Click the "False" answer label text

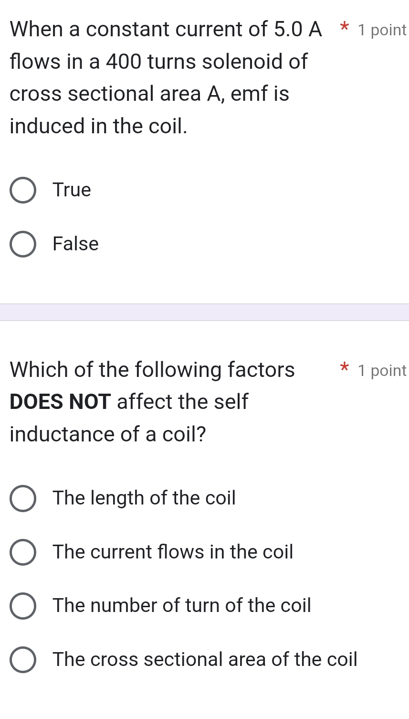[x=75, y=244]
